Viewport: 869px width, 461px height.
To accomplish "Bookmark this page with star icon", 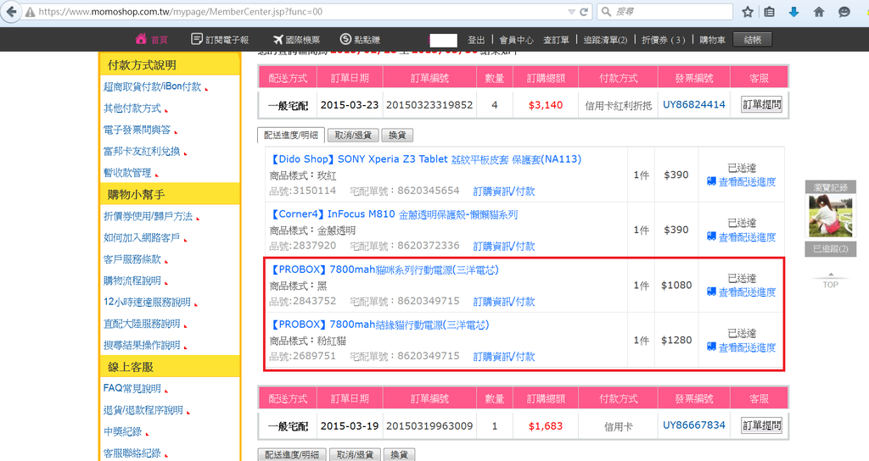I will (748, 12).
